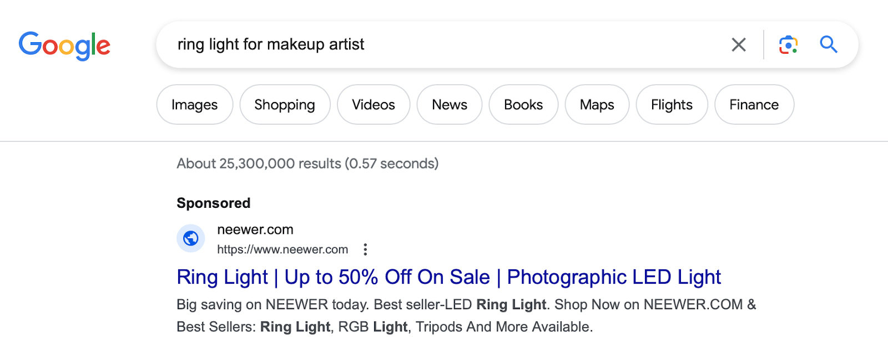Click the Google logo
Viewport: 888px width, 363px height.
pos(64,45)
